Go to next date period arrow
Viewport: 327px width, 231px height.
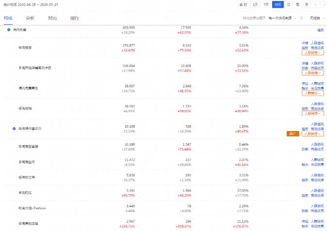point(323,4)
